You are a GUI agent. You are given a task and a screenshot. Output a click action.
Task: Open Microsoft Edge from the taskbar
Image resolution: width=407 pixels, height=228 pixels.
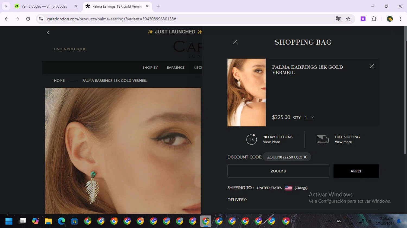click(61, 221)
